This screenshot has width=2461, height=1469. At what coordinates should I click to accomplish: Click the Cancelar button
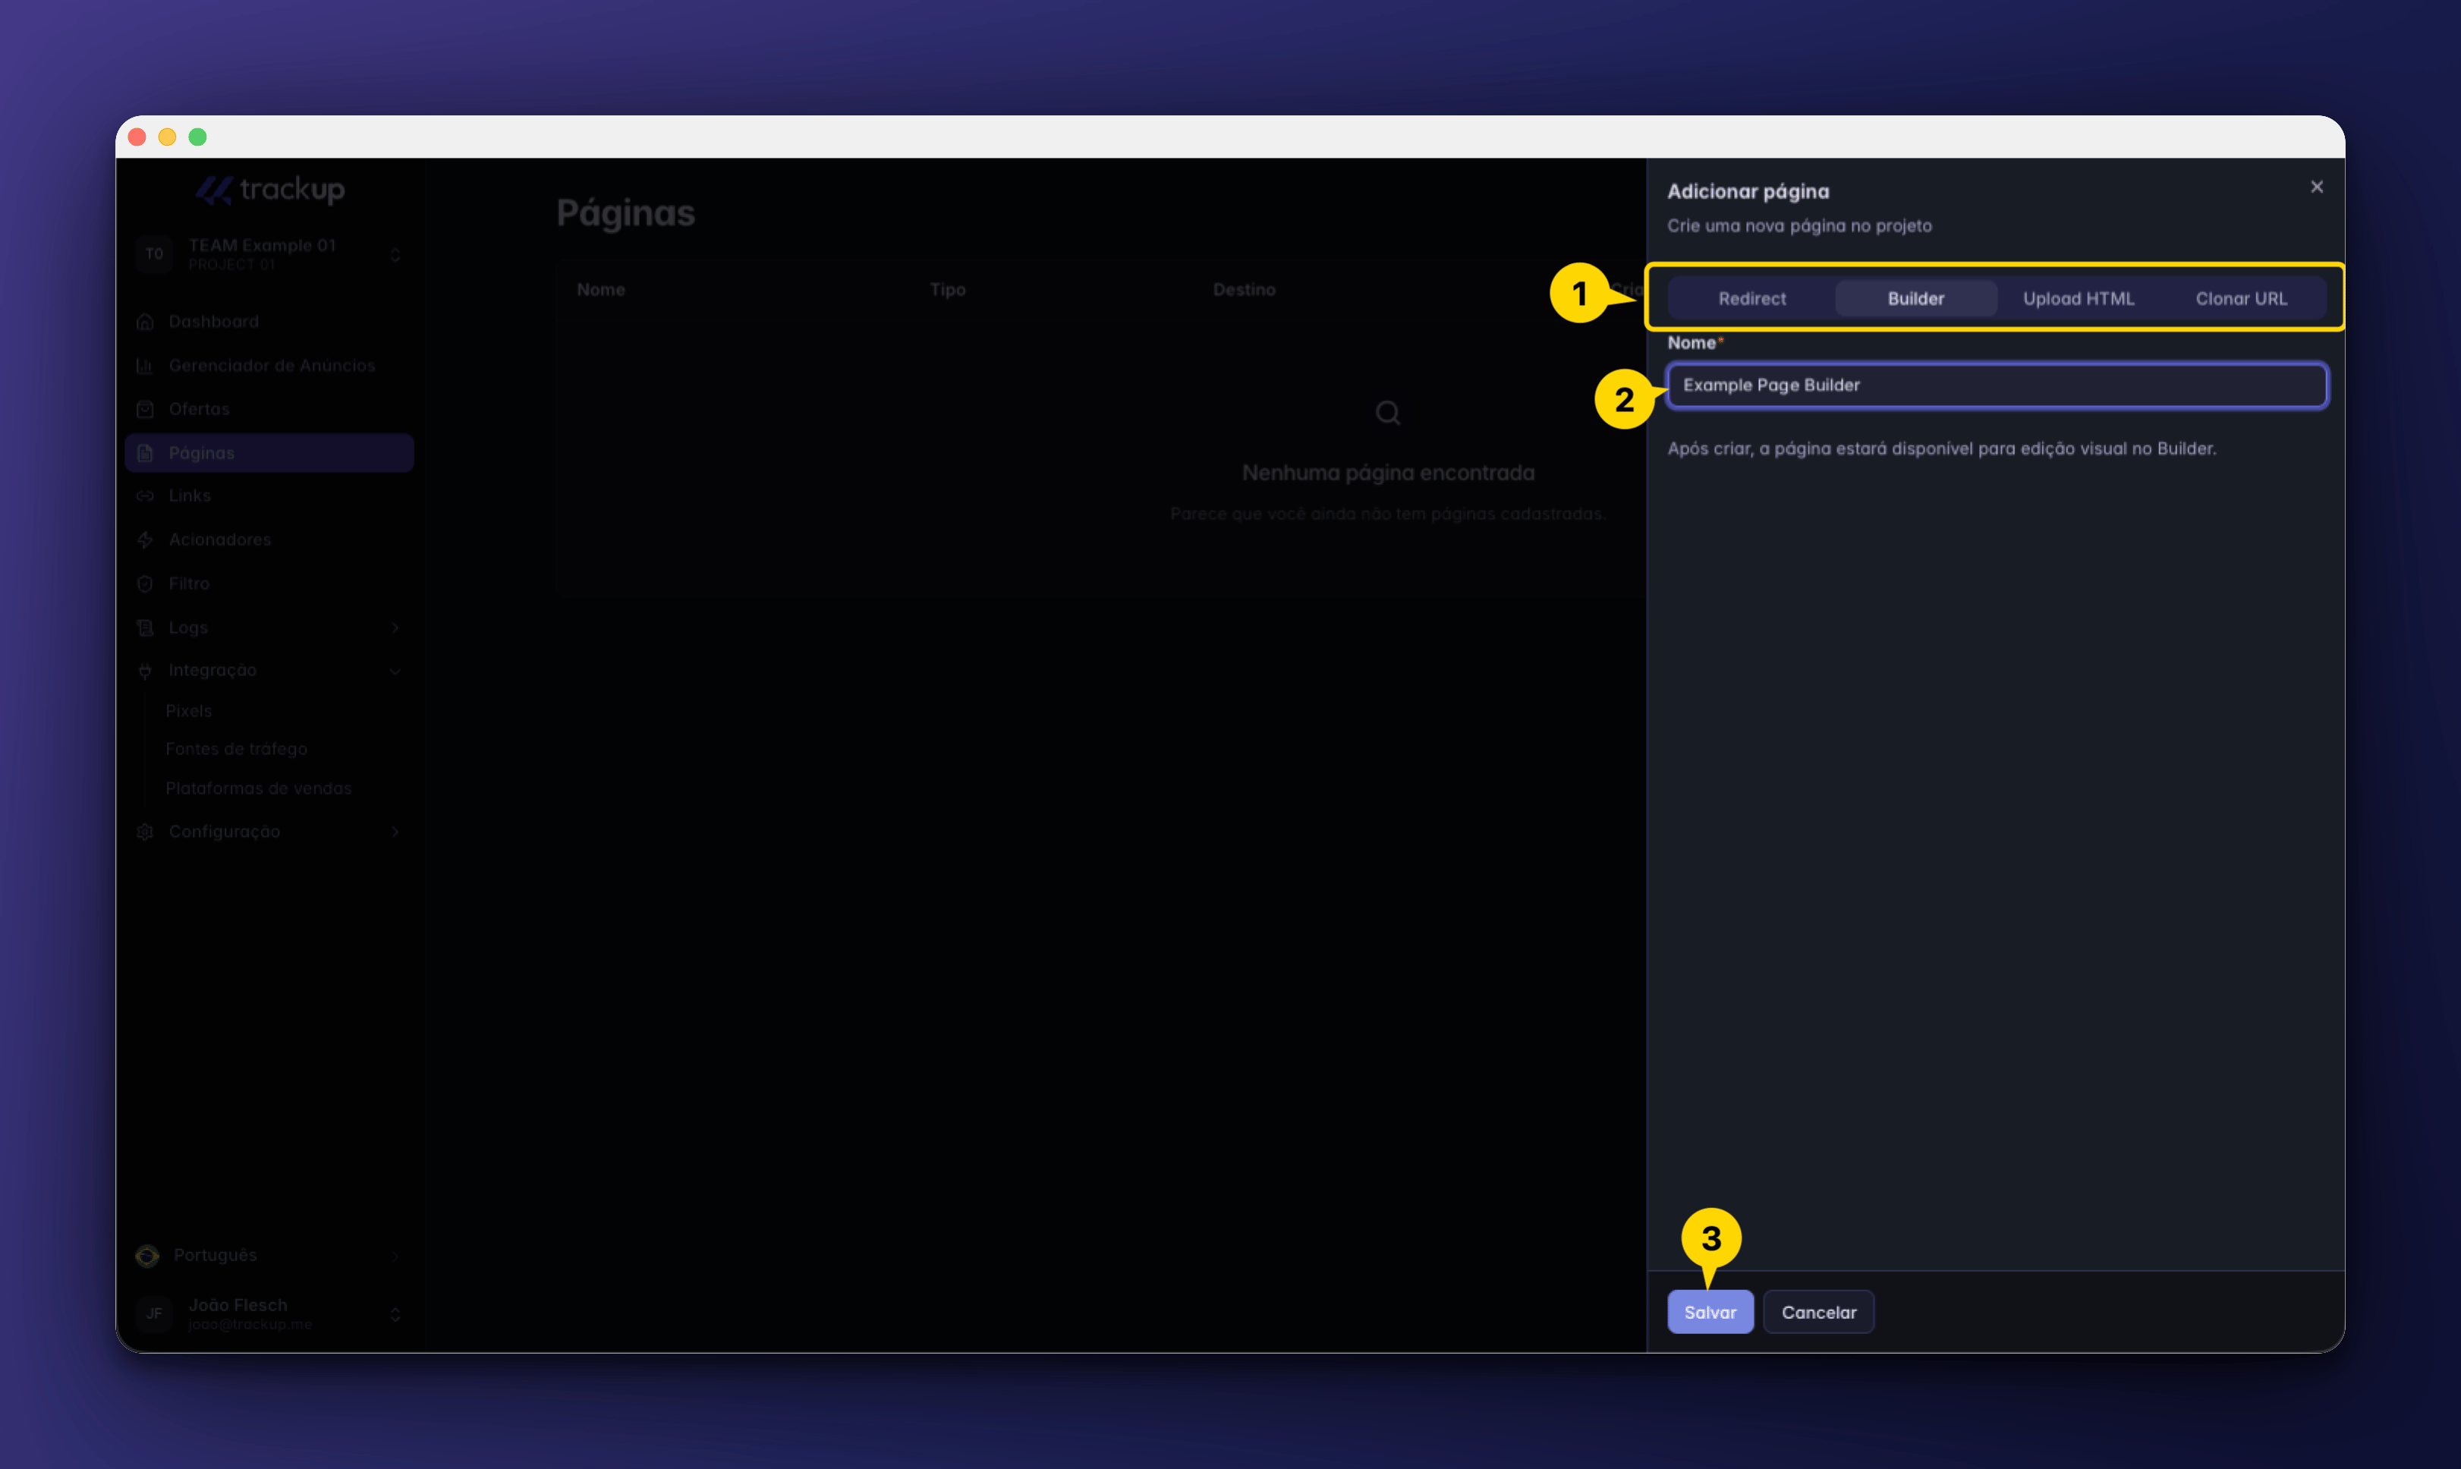1818,1312
